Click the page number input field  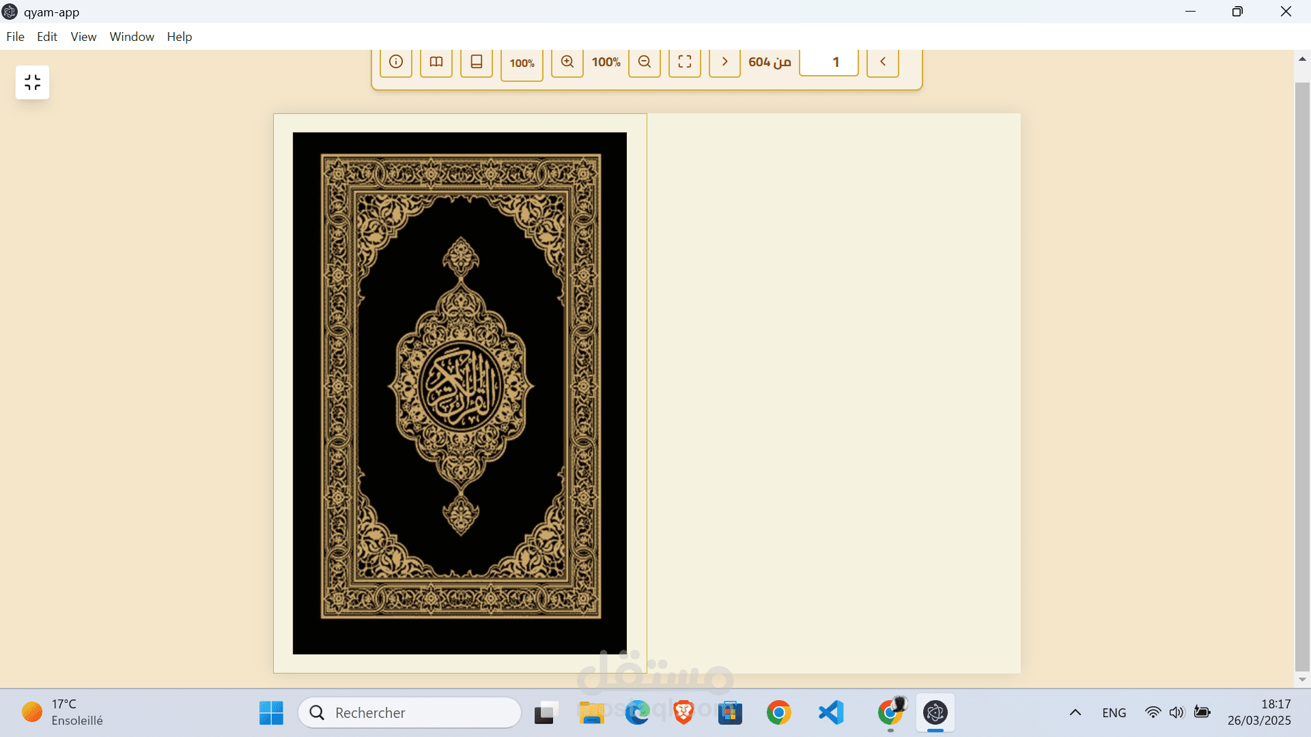[x=828, y=62]
